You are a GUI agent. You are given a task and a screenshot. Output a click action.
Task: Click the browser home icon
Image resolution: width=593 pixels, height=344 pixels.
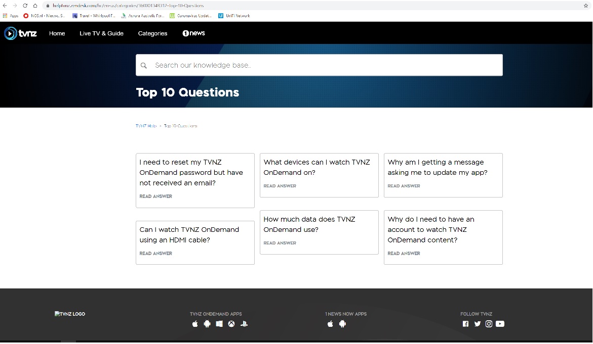(35, 6)
